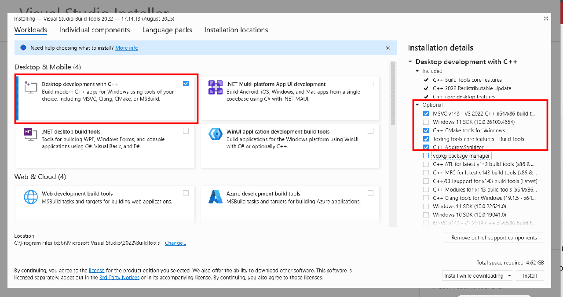The width and height of the screenshot is (563, 297).
Task: Uncheck Desktop development with C++ workload
Action: click(x=186, y=83)
